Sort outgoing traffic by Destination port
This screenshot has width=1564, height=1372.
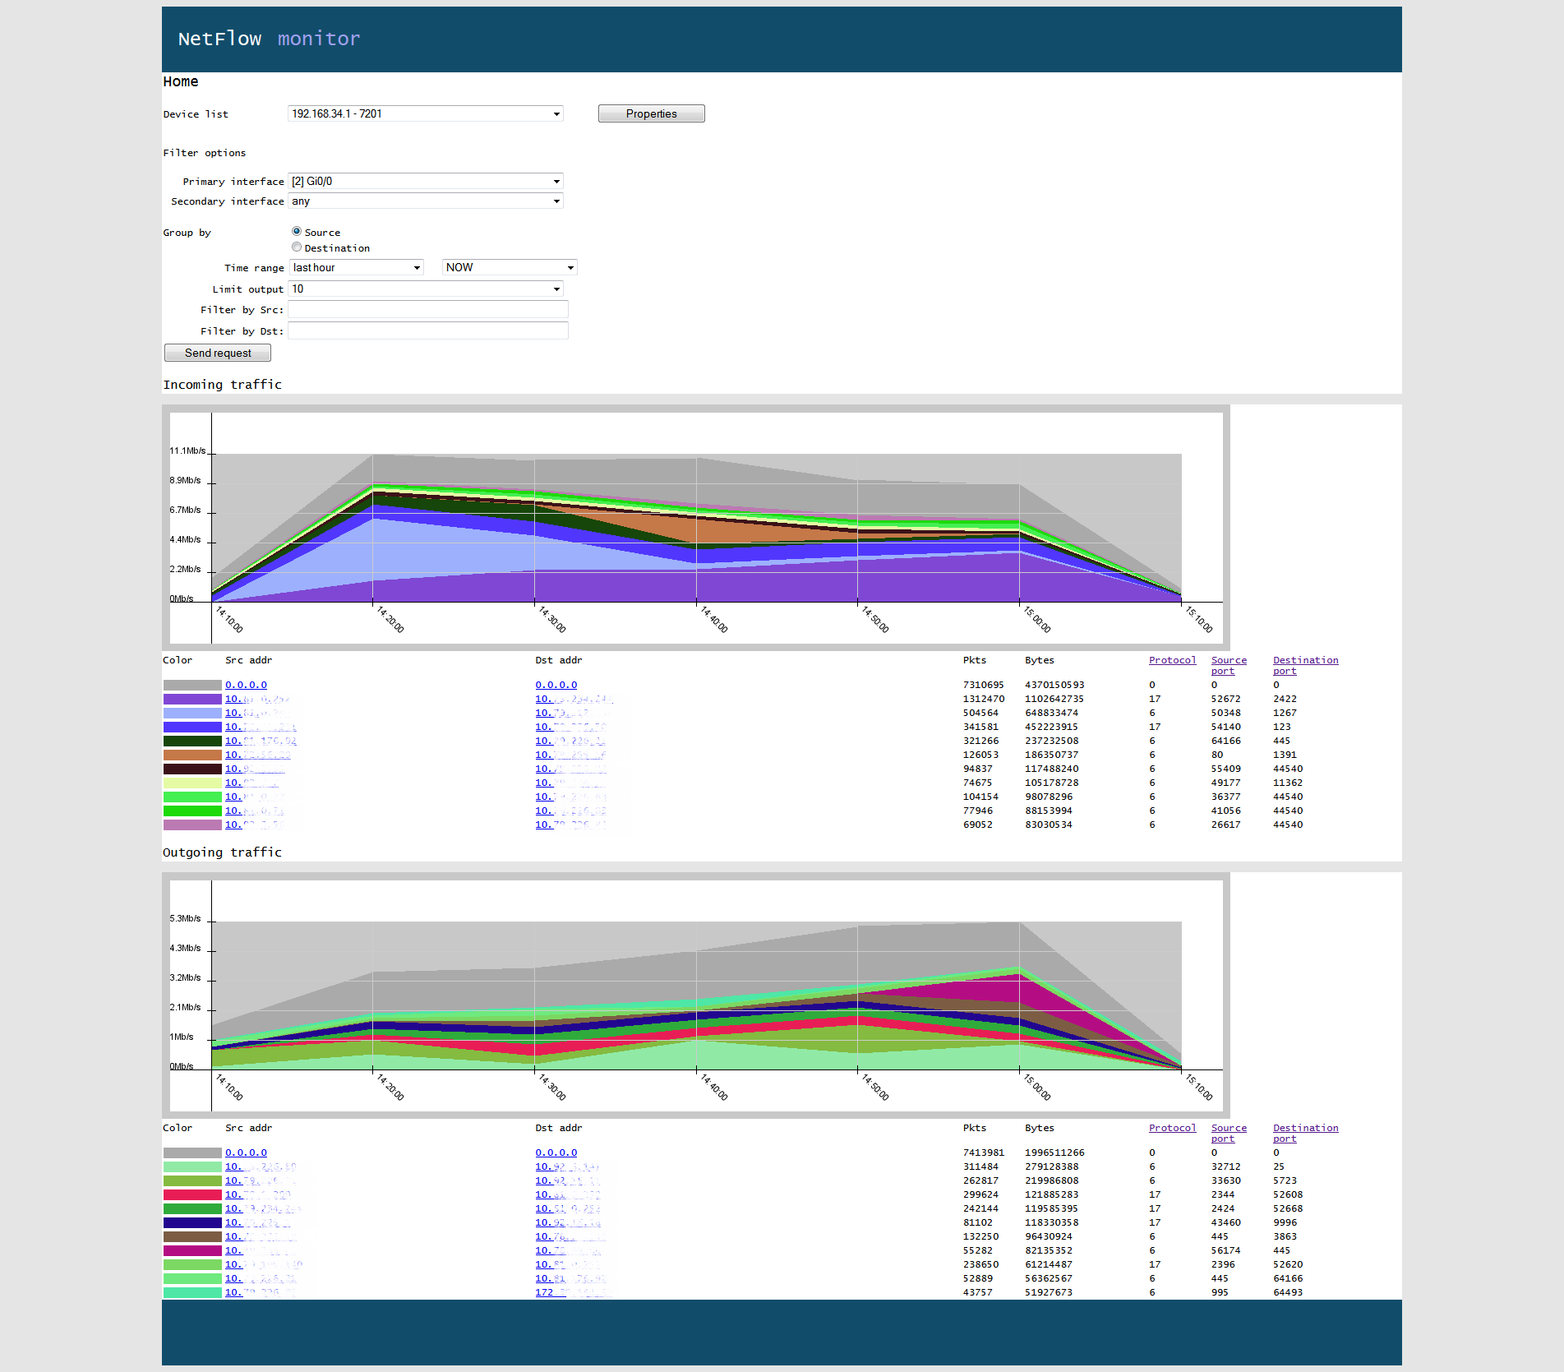tap(1304, 1133)
